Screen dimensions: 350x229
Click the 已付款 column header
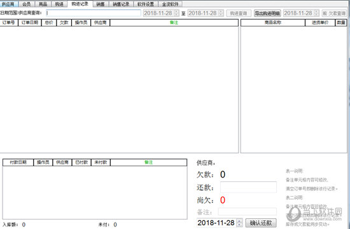pos(81,162)
